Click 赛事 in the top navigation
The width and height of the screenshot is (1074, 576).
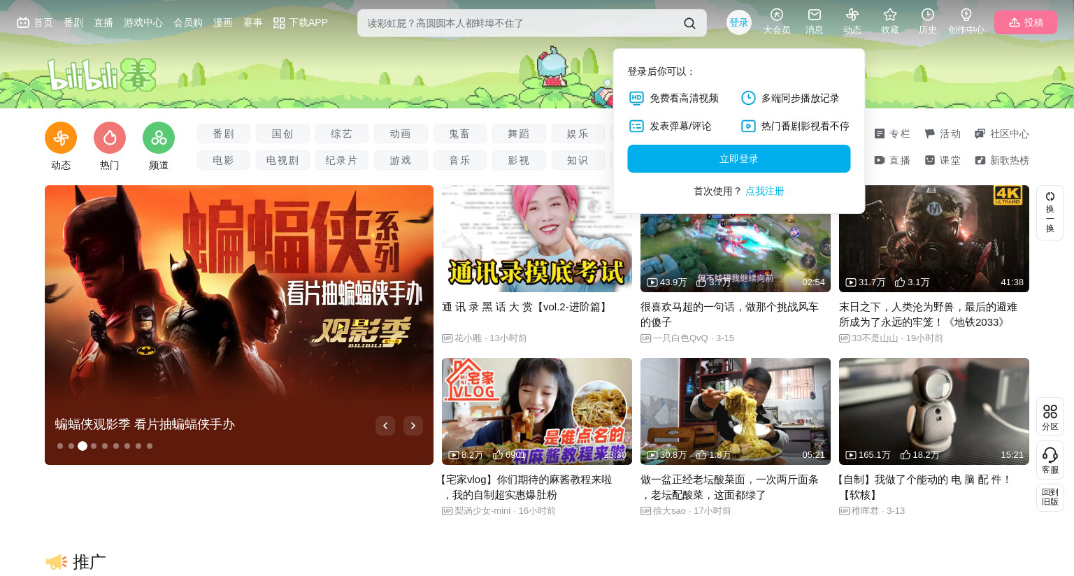[253, 22]
